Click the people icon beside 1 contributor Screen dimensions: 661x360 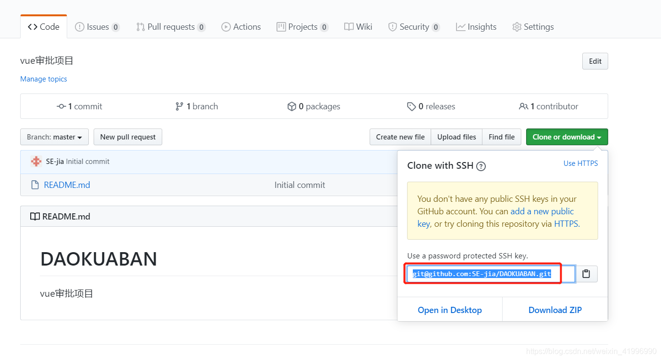[x=524, y=106]
